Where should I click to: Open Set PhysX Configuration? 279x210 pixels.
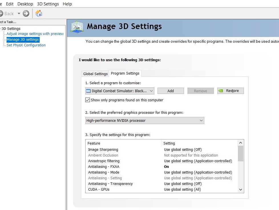pos(26,45)
